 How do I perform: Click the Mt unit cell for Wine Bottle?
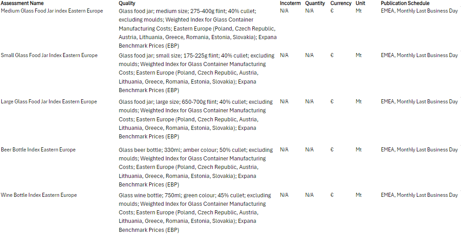[x=359, y=195]
